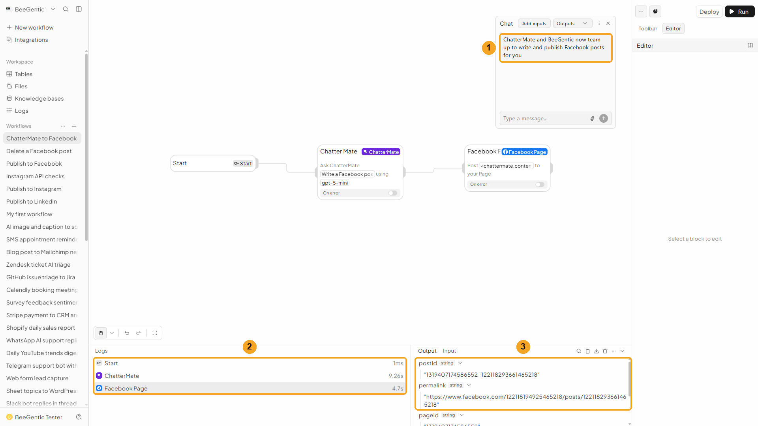Download output using the download icon
The height and width of the screenshot is (426, 758).
tap(596, 351)
